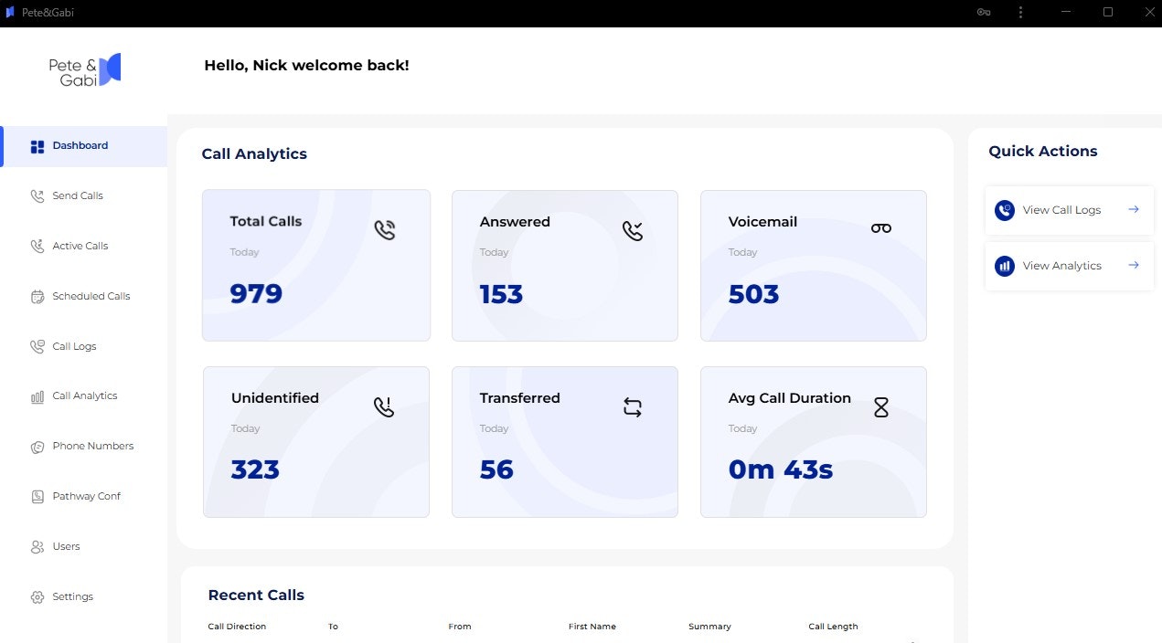The image size is (1162, 643).
Task: Click the Avg Call Duration hourglass icon
Action: coord(881,407)
